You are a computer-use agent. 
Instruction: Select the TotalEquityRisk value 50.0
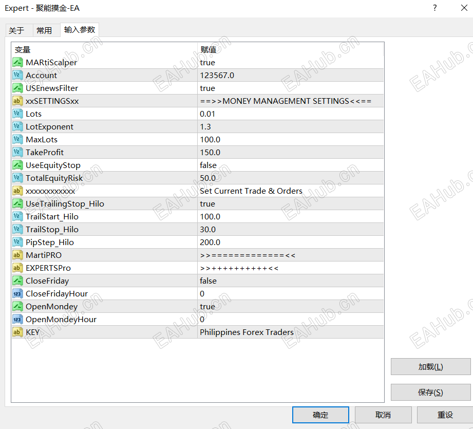click(x=208, y=178)
